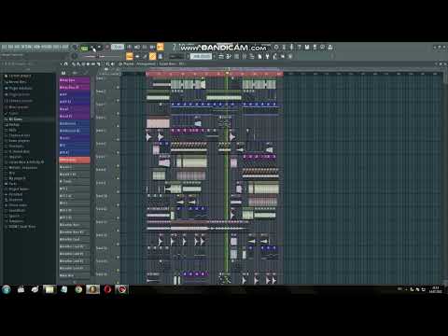Expand the Current project browser folder
Image resolution: width=448 pixels, height=336 pixels.
(20, 76)
